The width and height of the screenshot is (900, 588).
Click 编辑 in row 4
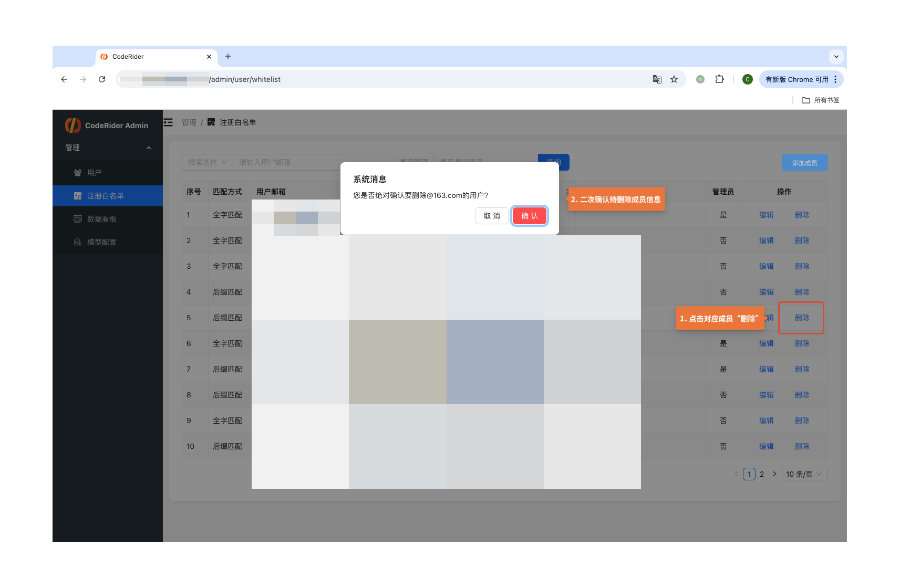[x=767, y=292]
